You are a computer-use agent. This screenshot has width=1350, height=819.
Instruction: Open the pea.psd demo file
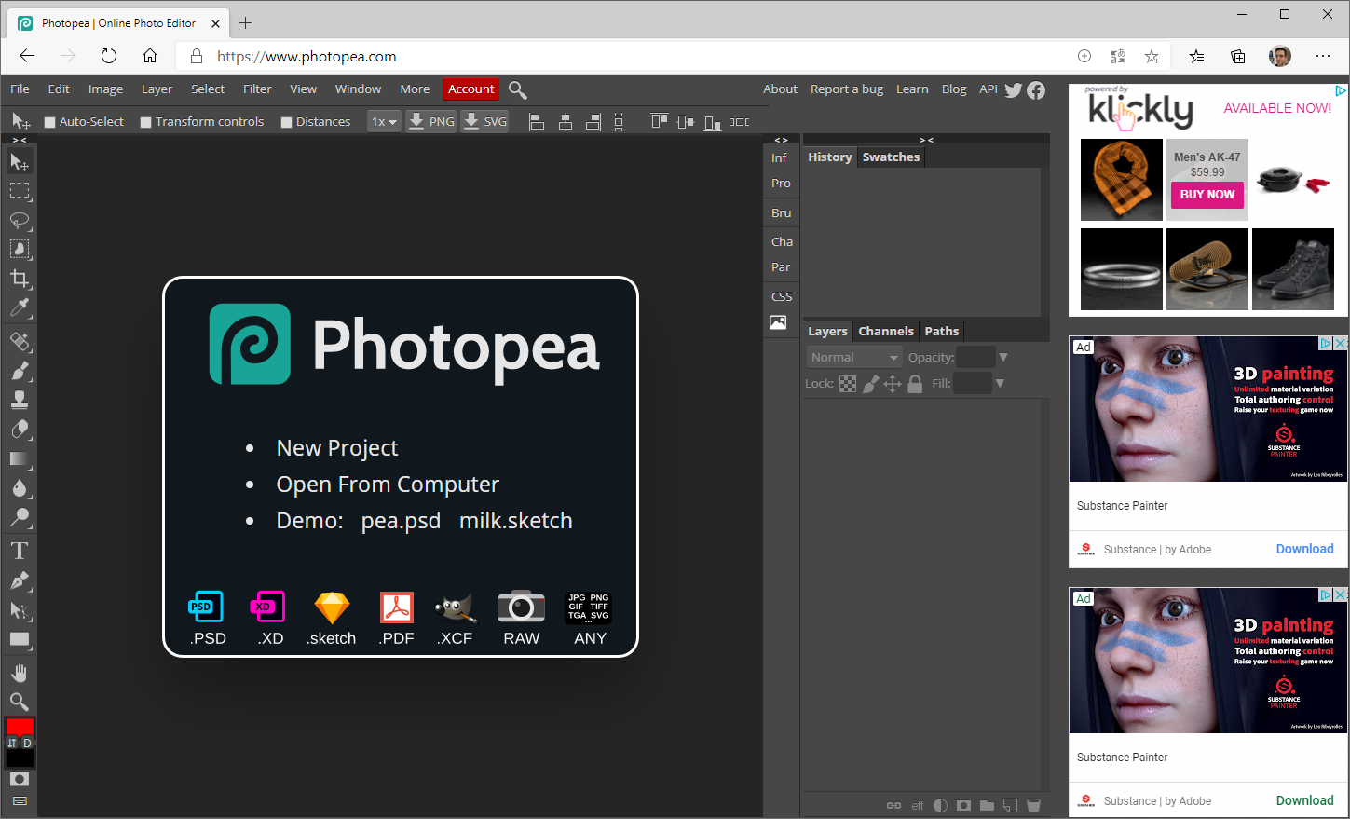401,521
